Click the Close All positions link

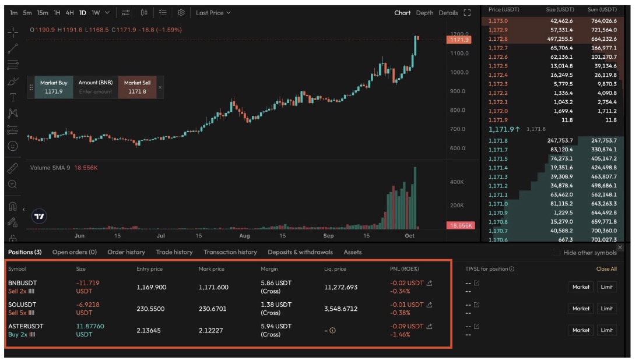606,269
